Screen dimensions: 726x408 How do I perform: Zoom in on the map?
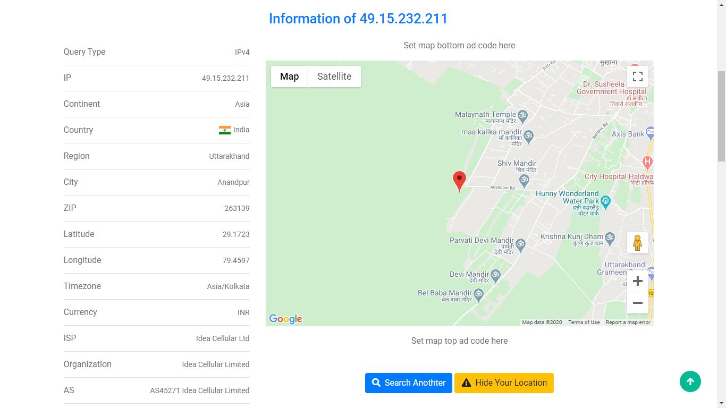click(638, 281)
